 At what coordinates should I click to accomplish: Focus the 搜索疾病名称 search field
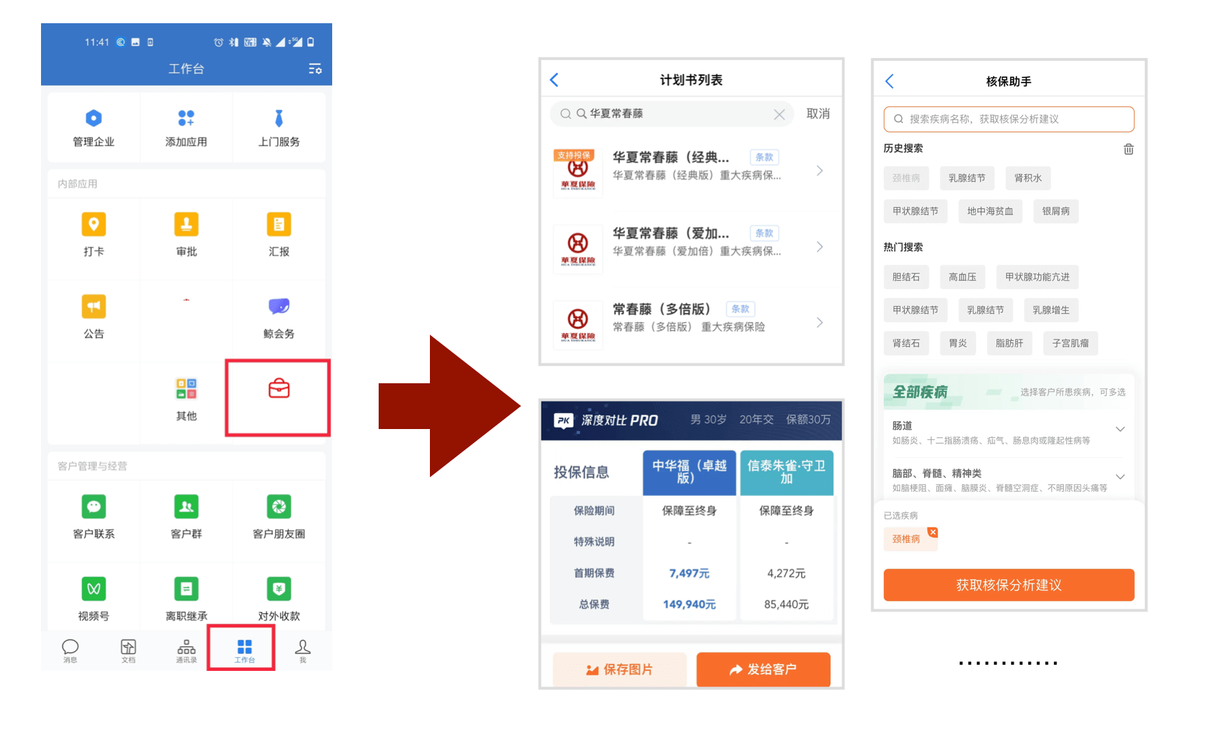point(1009,119)
